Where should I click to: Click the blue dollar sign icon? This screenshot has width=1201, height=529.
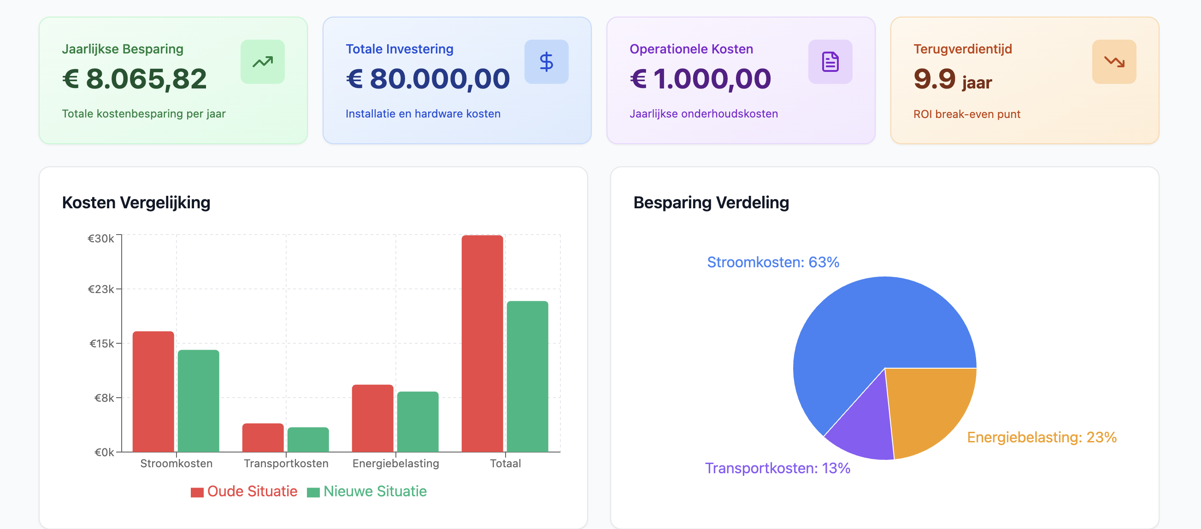click(546, 62)
